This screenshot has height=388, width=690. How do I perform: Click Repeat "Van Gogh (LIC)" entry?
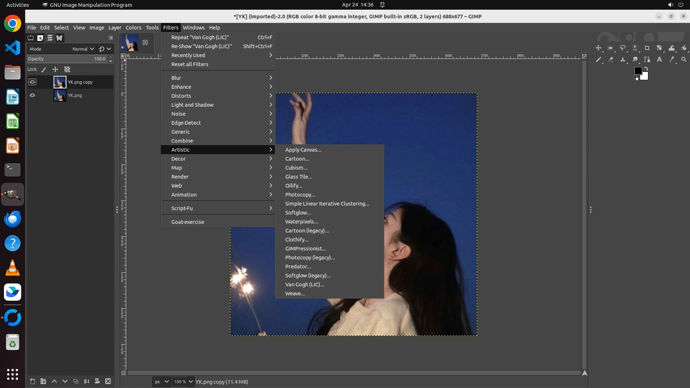coord(200,37)
